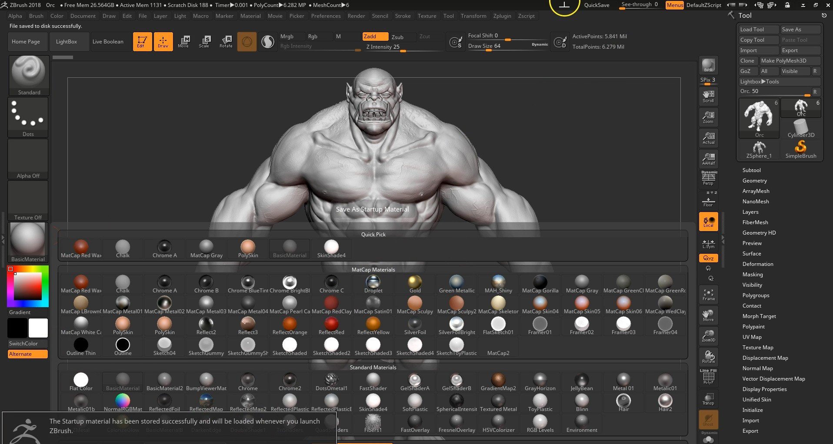The height and width of the screenshot is (444, 833).
Task: Switch to the Rotate transform tool
Action: tap(226, 42)
